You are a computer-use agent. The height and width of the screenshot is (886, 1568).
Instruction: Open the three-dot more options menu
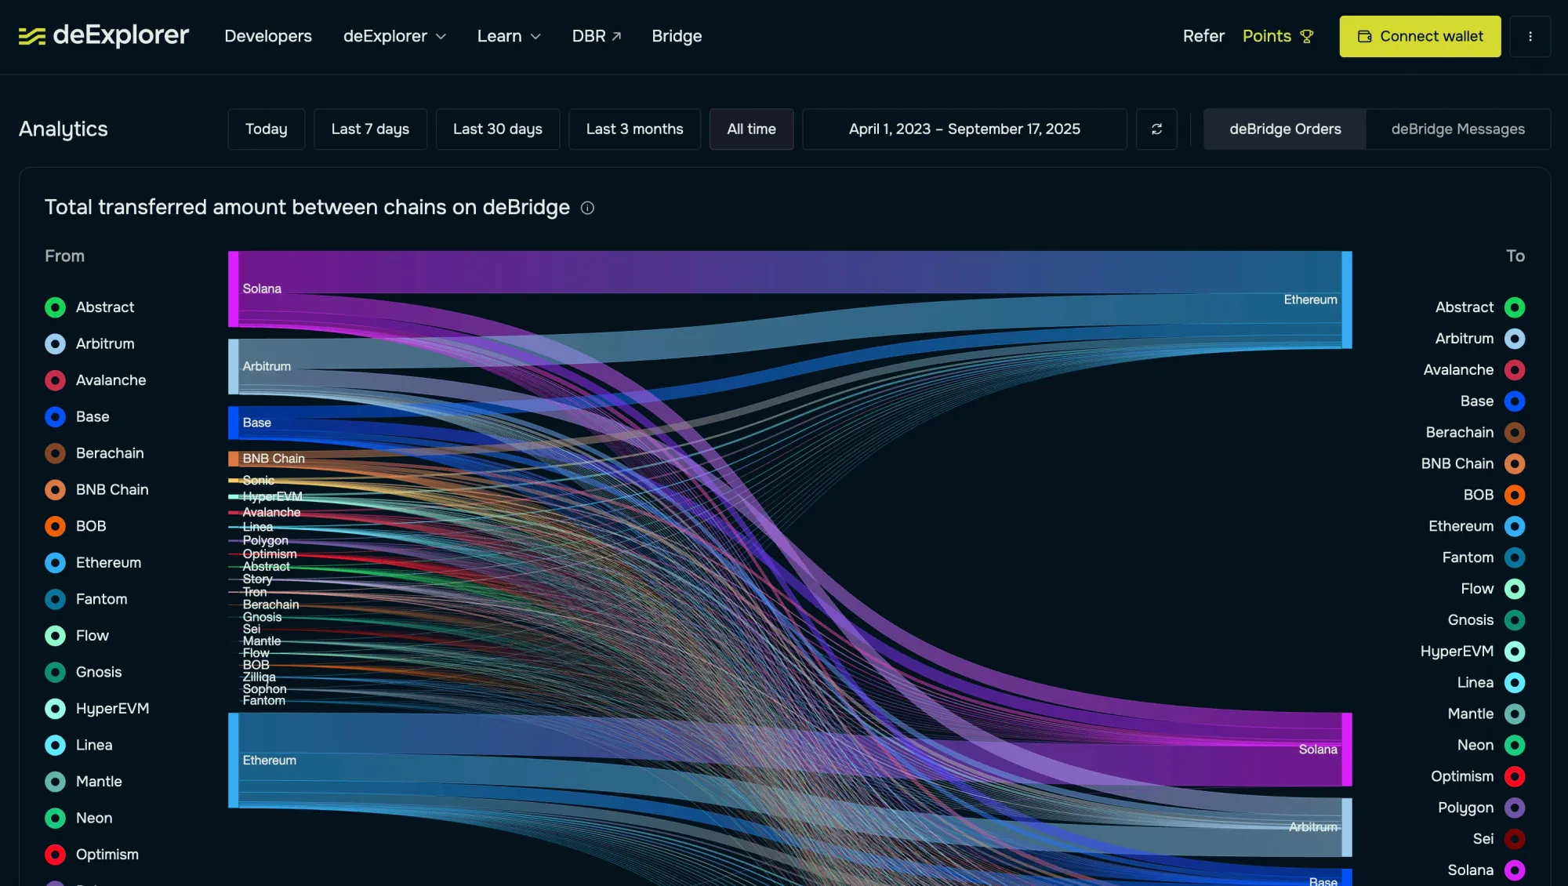click(1530, 36)
